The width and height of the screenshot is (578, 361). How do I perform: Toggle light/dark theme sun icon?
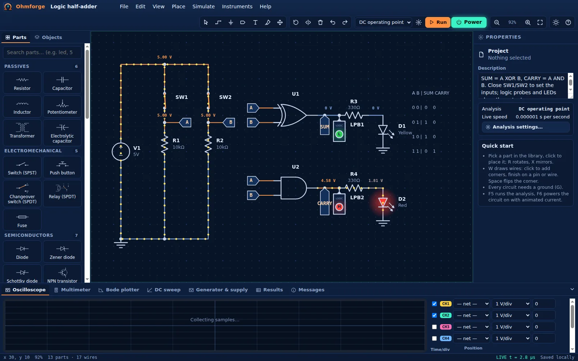click(x=556, y=22)
